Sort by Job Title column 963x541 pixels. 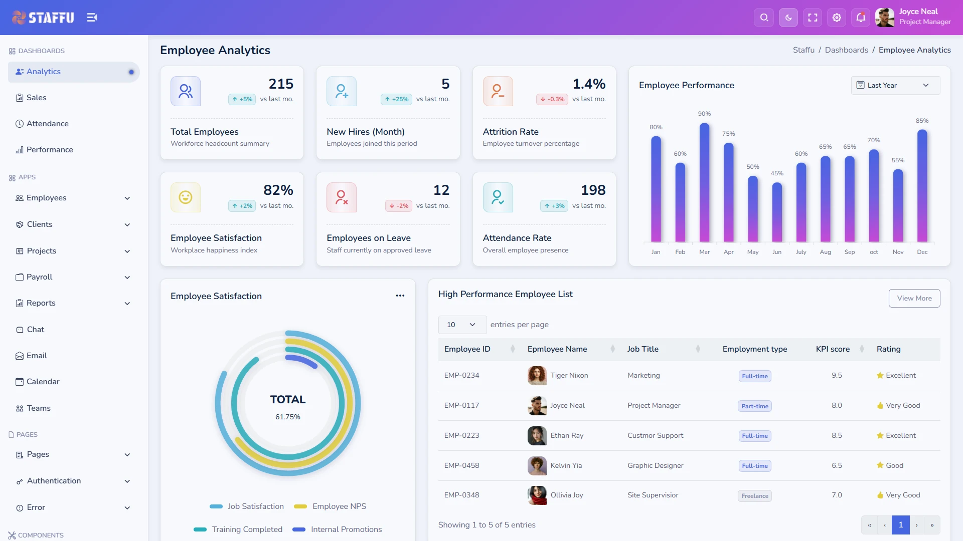pos(663,349)
